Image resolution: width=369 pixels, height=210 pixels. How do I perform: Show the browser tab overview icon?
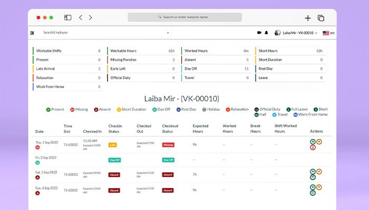coord(321,18)
